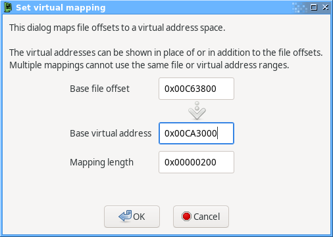
Task: Click the downward mapping arrow icon
Action: [197, 110]
